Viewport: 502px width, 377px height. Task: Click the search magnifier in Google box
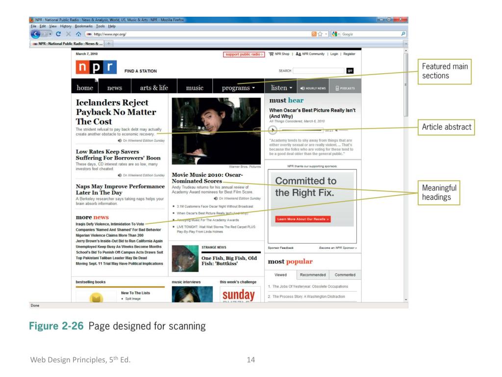(403, 34)
